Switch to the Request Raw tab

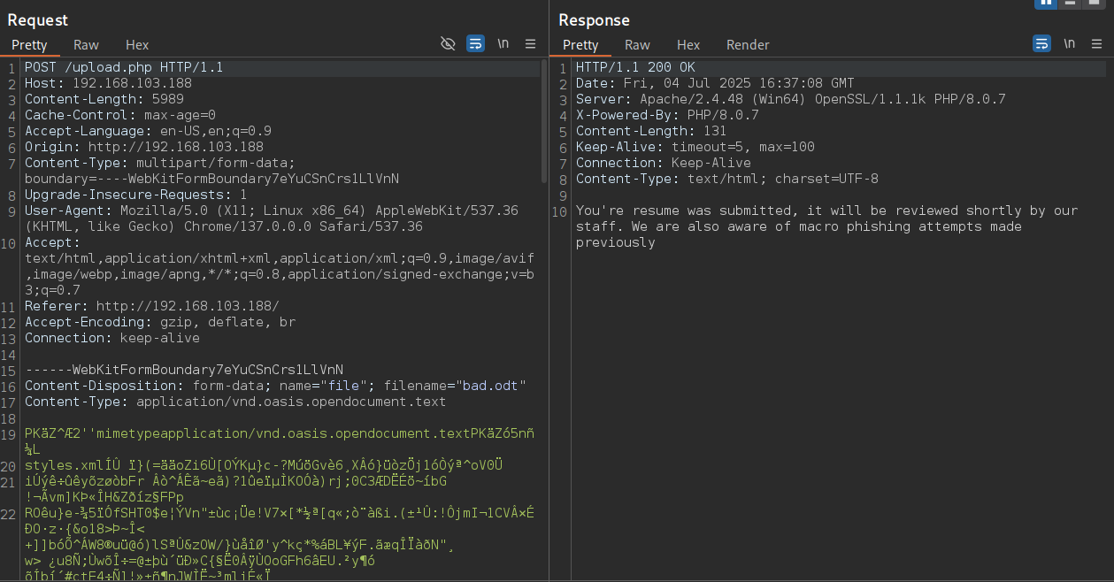click(x=86, y=44)
